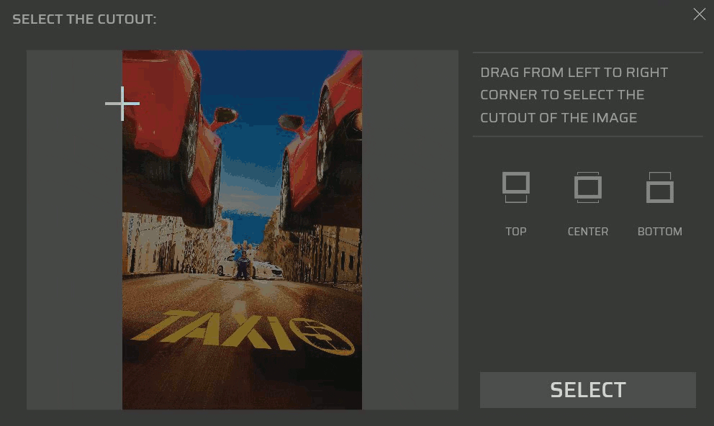Click the yellow circular taxi emblem on the road
The image size is (714, 426).
(322, 336)
